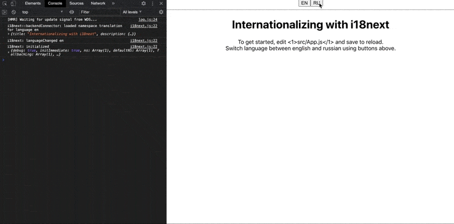454x224 pixels.
Task: Open the Network tab
Action: coord(98,4)
